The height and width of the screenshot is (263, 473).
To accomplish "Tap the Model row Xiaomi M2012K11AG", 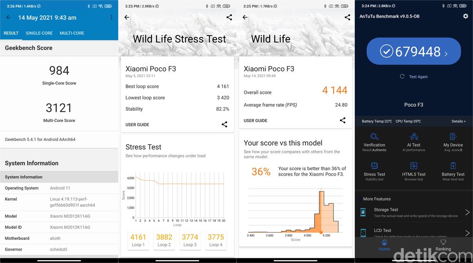I will 59,216.
